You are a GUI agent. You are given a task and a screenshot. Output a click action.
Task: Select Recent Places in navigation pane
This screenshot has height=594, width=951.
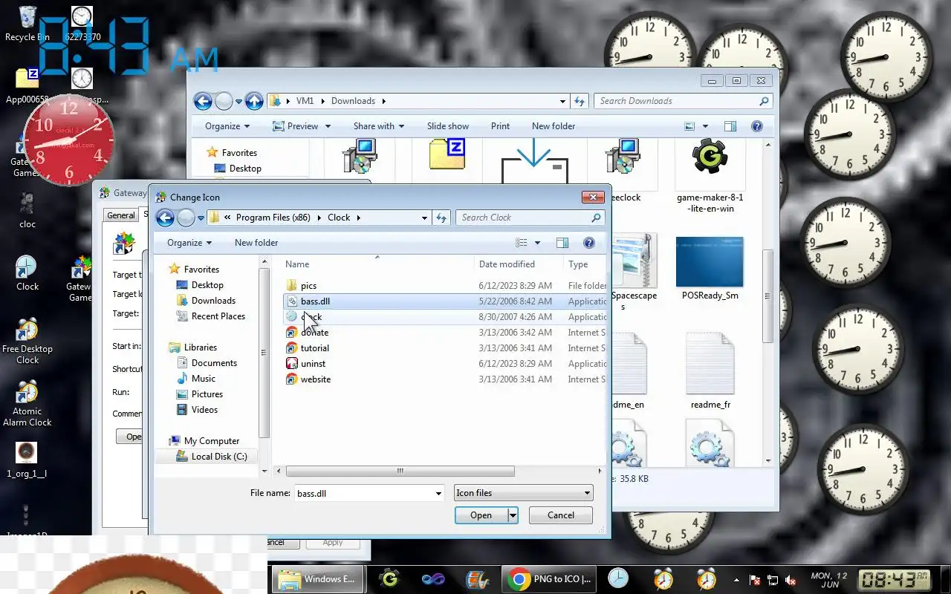(218, 316)
